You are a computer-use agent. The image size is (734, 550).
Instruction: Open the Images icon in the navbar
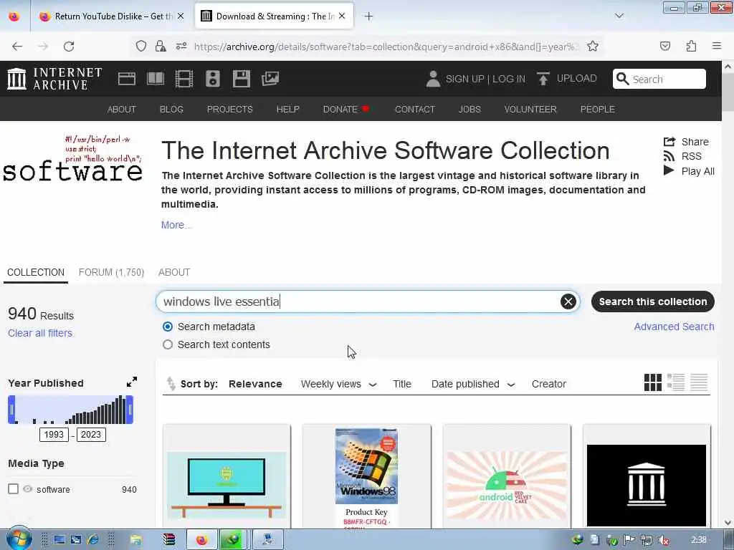click(270, 79)
